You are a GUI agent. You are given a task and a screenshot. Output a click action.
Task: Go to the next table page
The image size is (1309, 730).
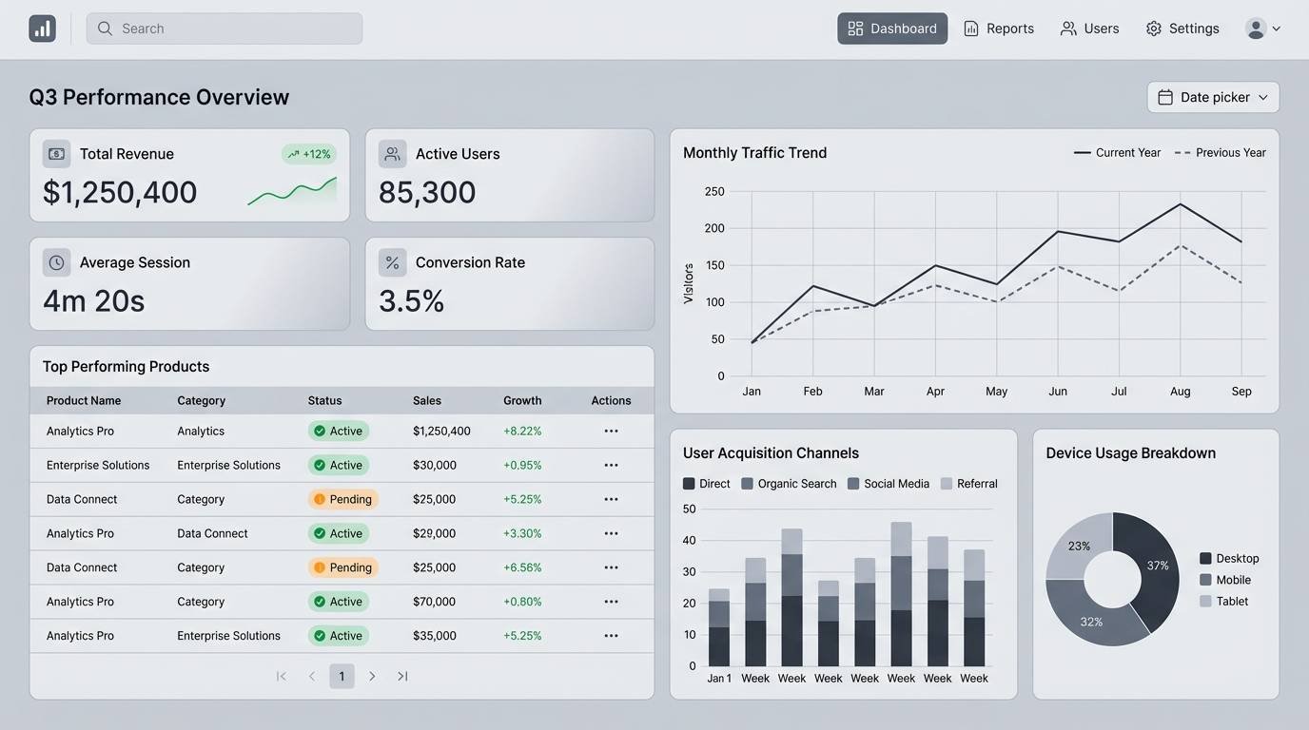coord(372,675)
